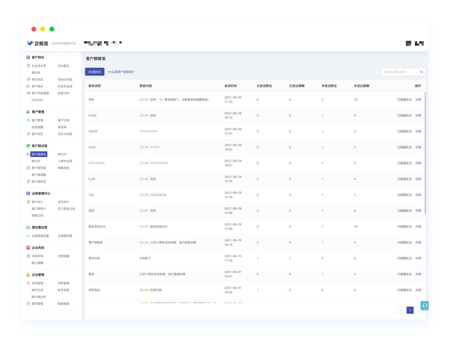Go to previous page arrow
The width and height of the screenshot is (451, 342).
(x=401, y=310)
